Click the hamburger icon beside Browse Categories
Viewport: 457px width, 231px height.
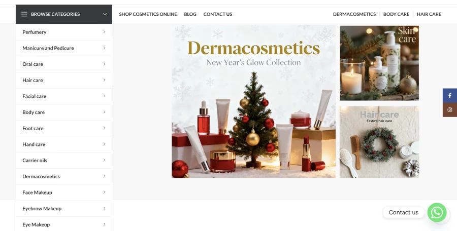(x=24, y=14)
